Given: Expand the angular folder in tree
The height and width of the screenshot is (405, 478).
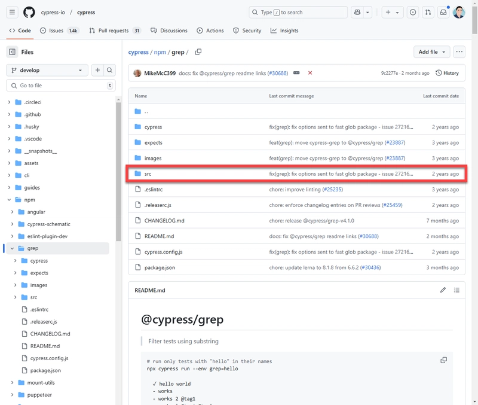Looking at the screenshot, I should (12, 212).
